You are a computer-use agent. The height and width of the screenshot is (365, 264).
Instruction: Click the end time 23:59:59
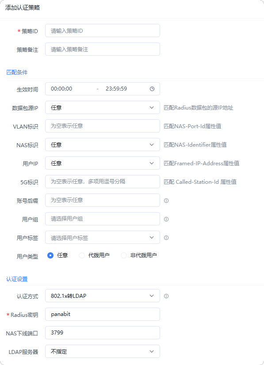point(116,89)
